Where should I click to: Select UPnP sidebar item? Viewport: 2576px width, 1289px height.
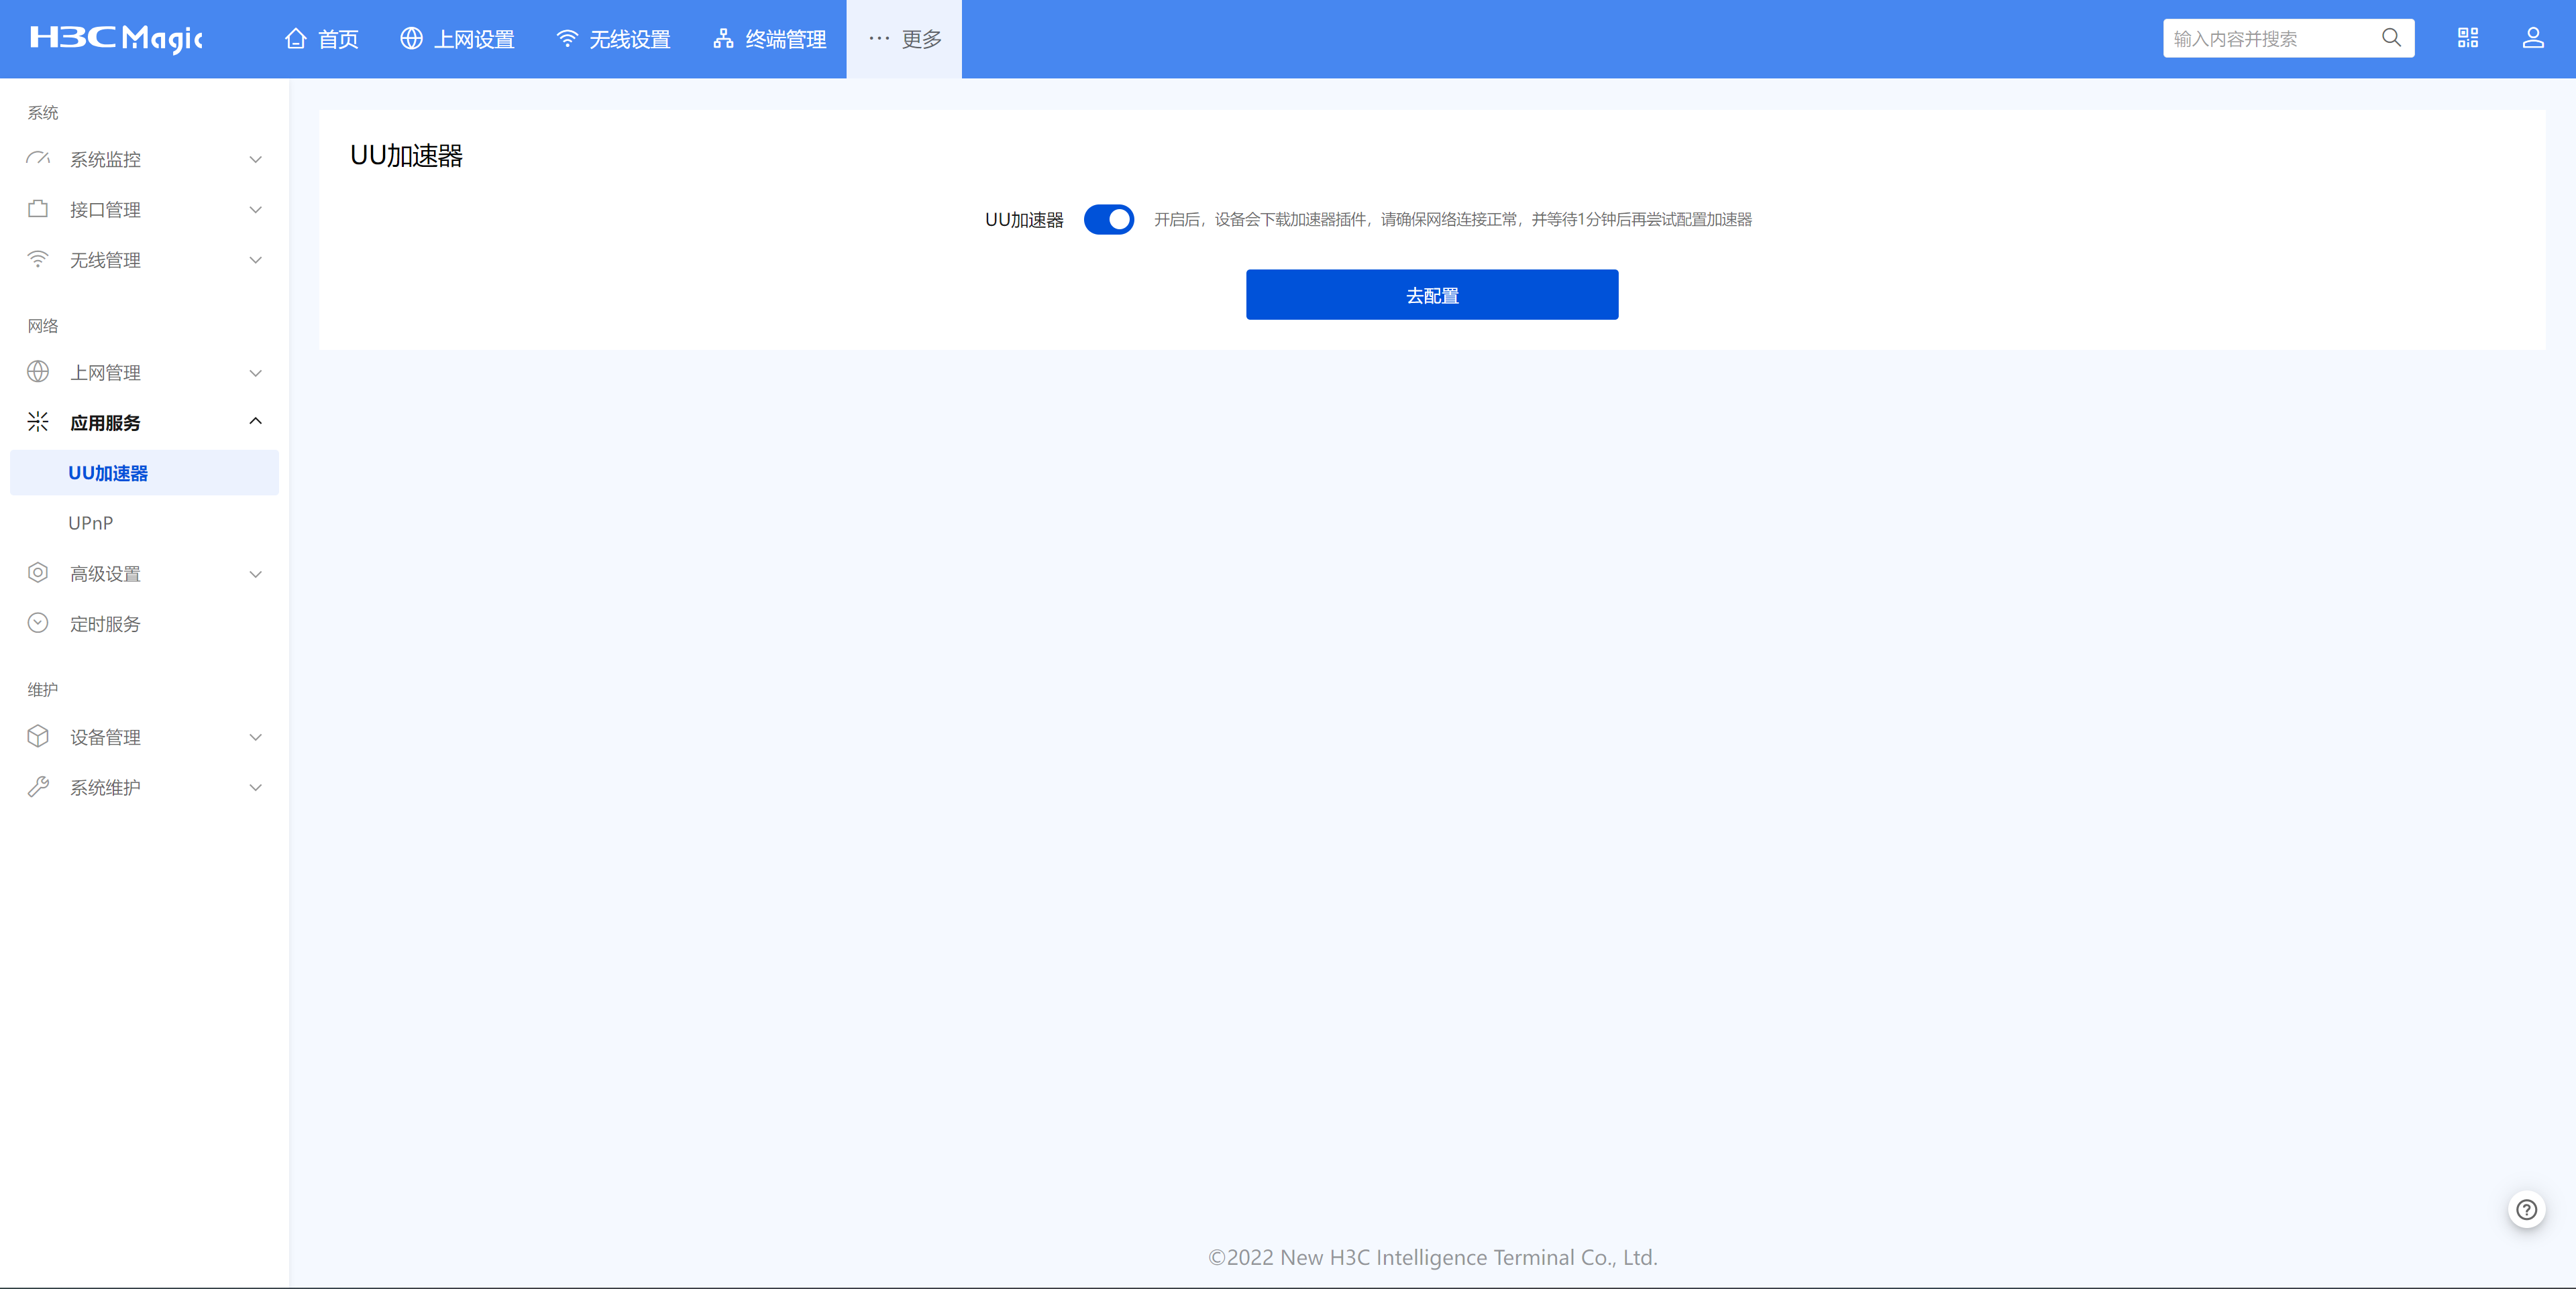144,523
